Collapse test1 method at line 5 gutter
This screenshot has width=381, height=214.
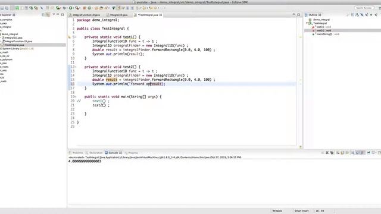tap(76, 37)
